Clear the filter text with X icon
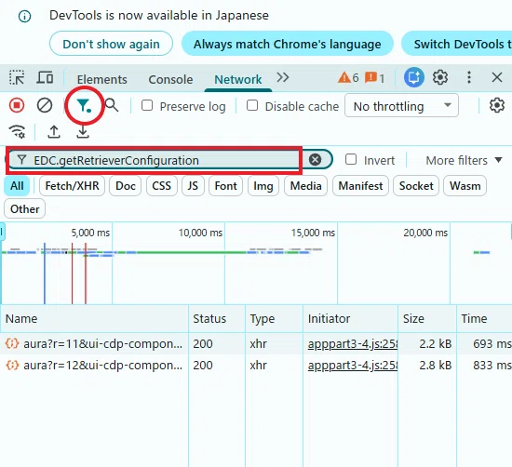512x467 pixels. pyautogui.click(x=315, y=160)
